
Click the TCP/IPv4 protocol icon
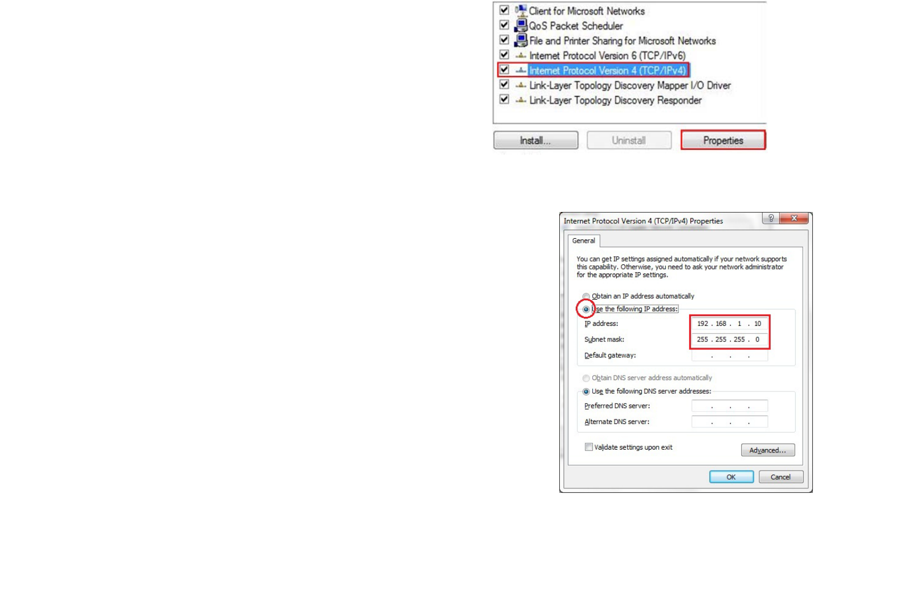(x=520, y=71)
